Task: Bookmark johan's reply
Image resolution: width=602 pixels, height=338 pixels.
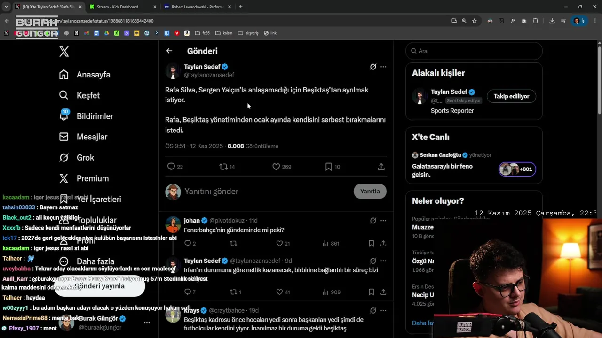Action: coord(371,243)
